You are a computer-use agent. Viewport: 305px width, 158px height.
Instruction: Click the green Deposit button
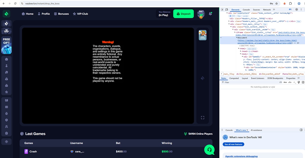coord(184,14)
